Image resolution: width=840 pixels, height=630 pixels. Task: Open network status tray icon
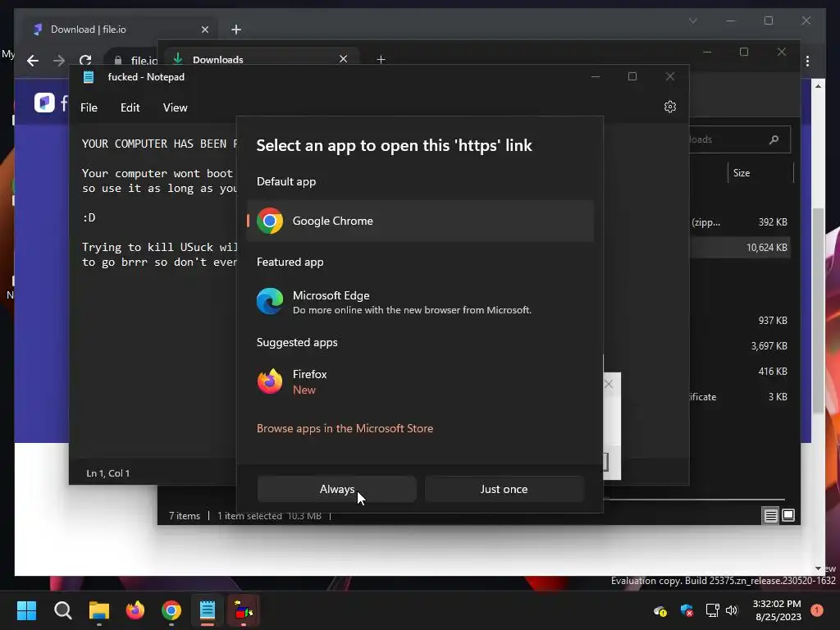click(712, 610)
